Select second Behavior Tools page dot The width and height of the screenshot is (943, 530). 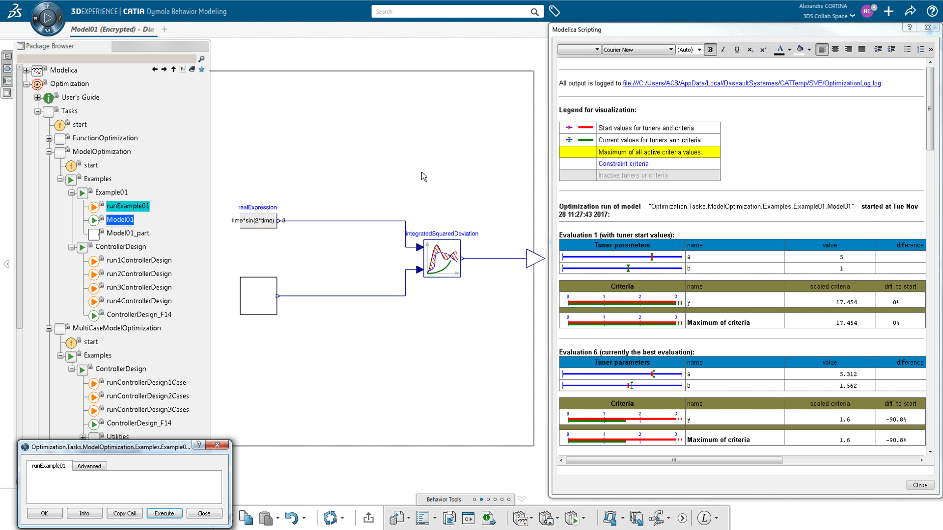coord(481,500)
